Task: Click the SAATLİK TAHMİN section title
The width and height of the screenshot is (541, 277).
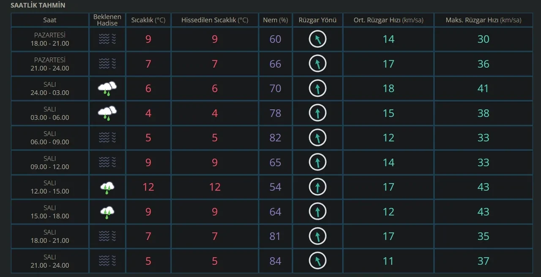Action: pyautogui.click(x=38, y=5)
